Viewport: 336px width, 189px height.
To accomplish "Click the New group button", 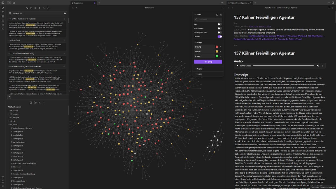I will (x=208, y=62).
